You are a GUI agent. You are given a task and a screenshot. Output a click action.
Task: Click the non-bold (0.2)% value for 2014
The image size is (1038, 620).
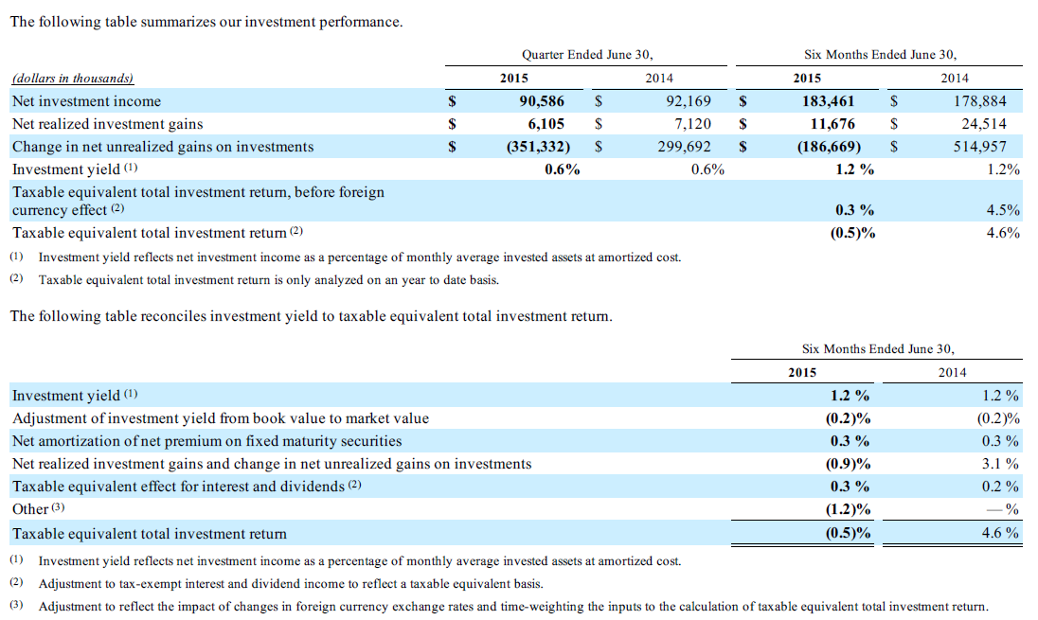tap(998, 418)
